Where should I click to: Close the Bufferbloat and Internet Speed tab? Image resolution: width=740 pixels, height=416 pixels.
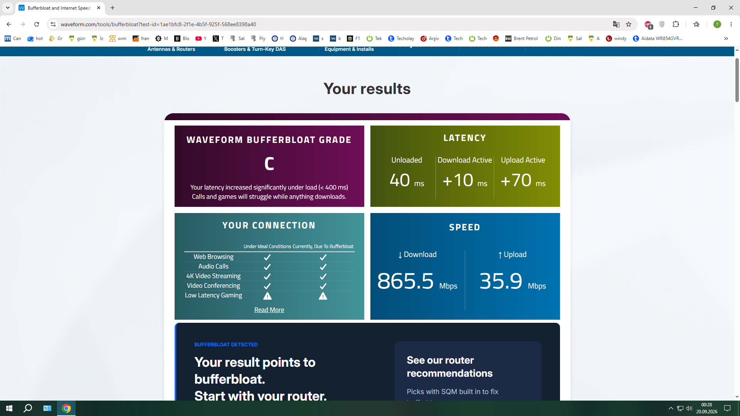[99, 8]
